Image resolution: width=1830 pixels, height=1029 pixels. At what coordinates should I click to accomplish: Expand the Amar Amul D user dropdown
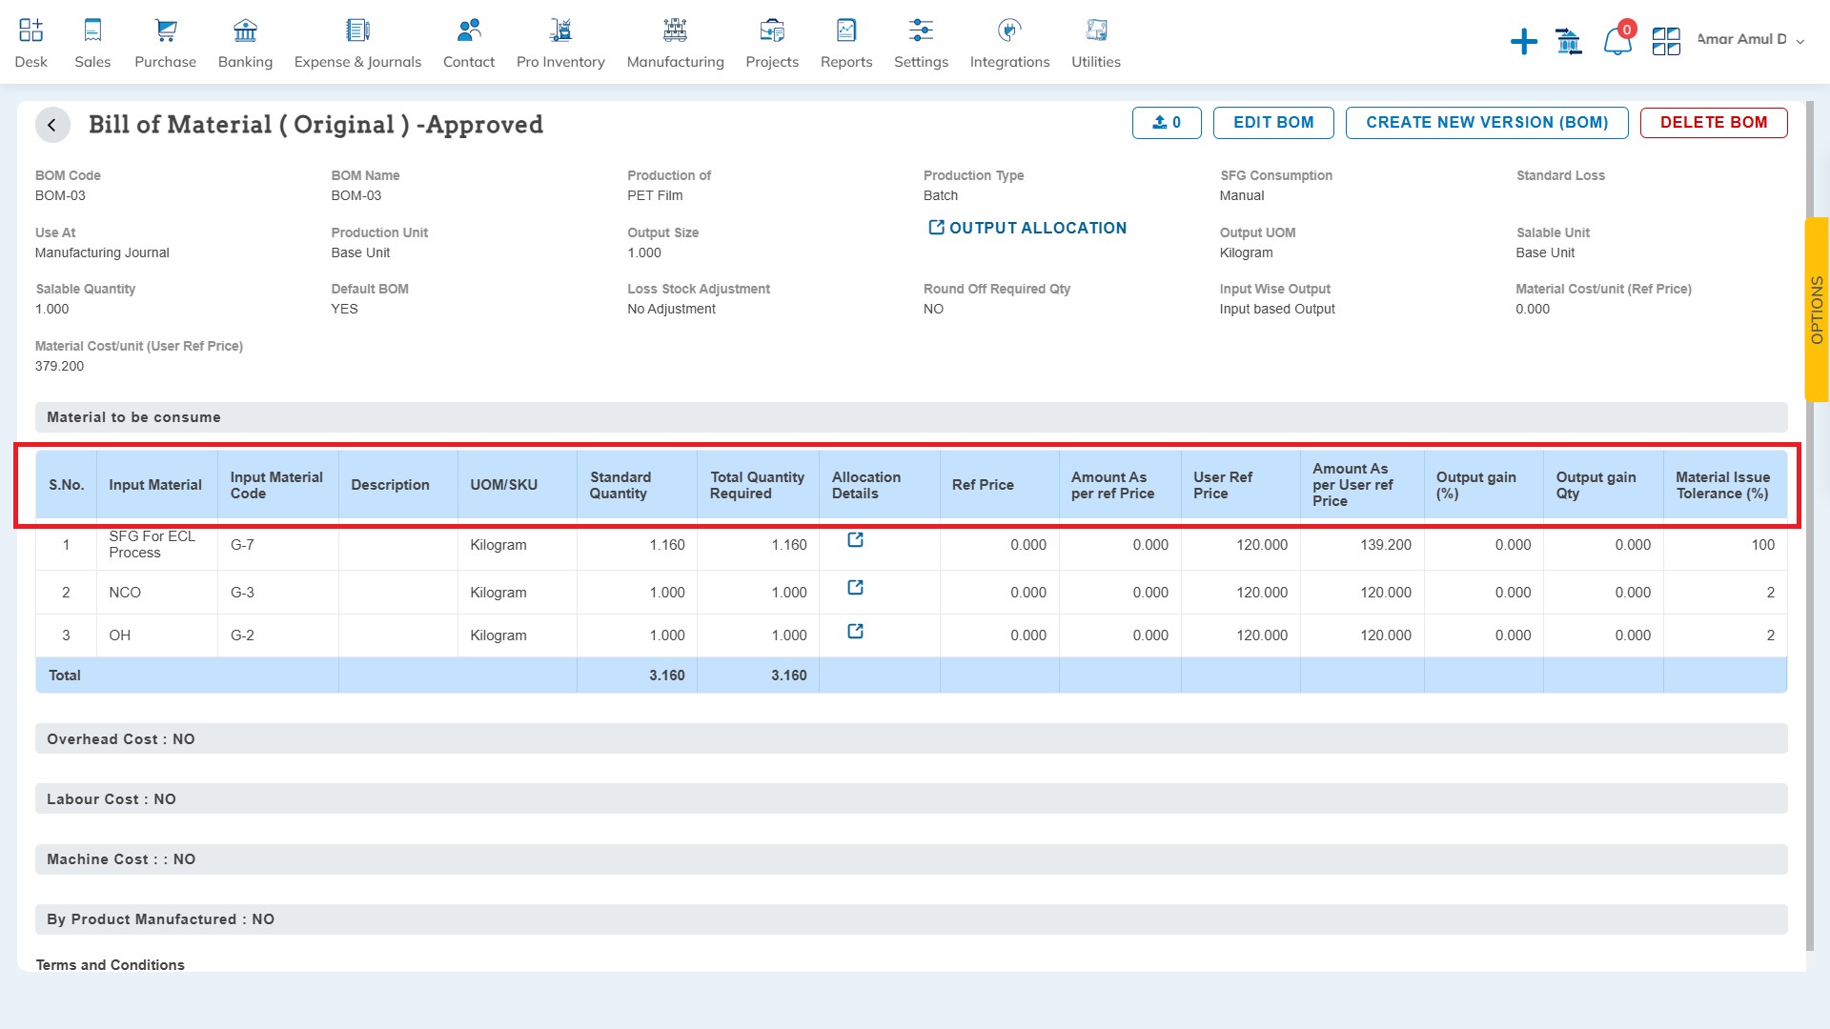point(1751,40)
